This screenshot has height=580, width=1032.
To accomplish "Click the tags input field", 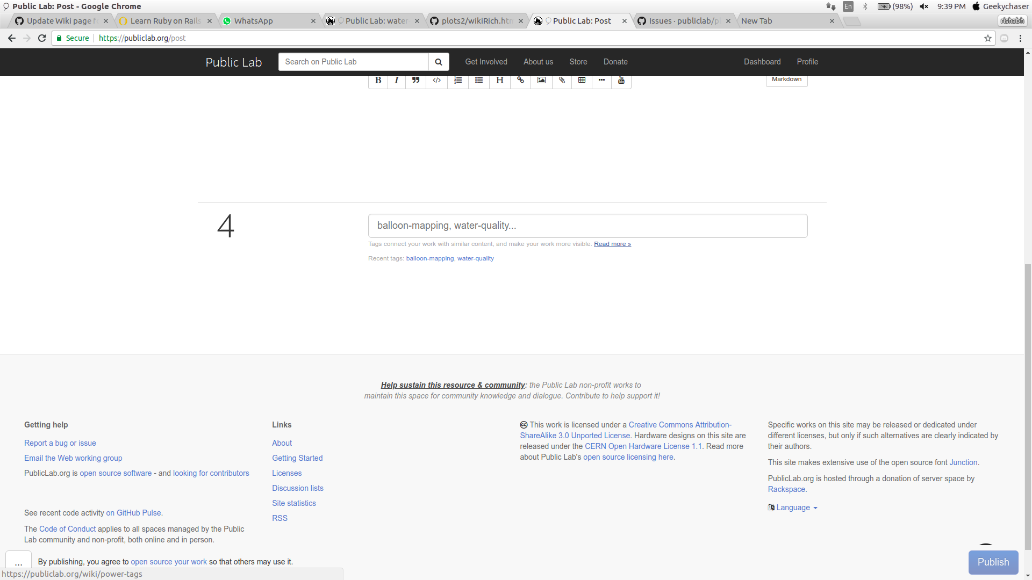I will [587, 226].
